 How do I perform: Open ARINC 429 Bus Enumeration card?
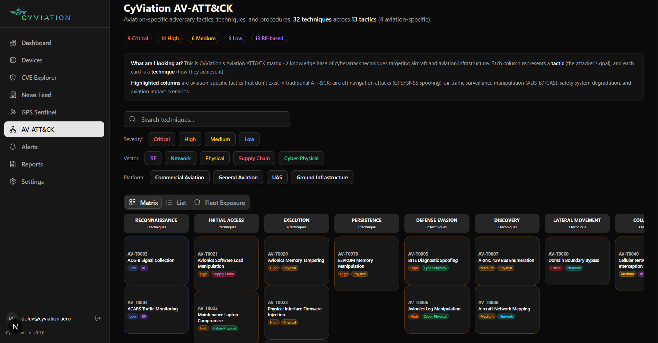507,260
